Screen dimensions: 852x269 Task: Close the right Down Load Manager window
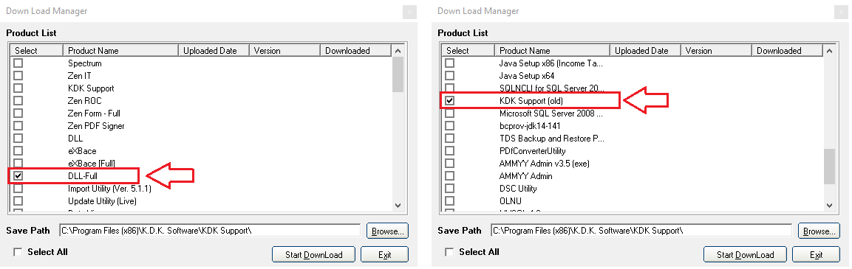pyautogui.click(x=841, y=12)
